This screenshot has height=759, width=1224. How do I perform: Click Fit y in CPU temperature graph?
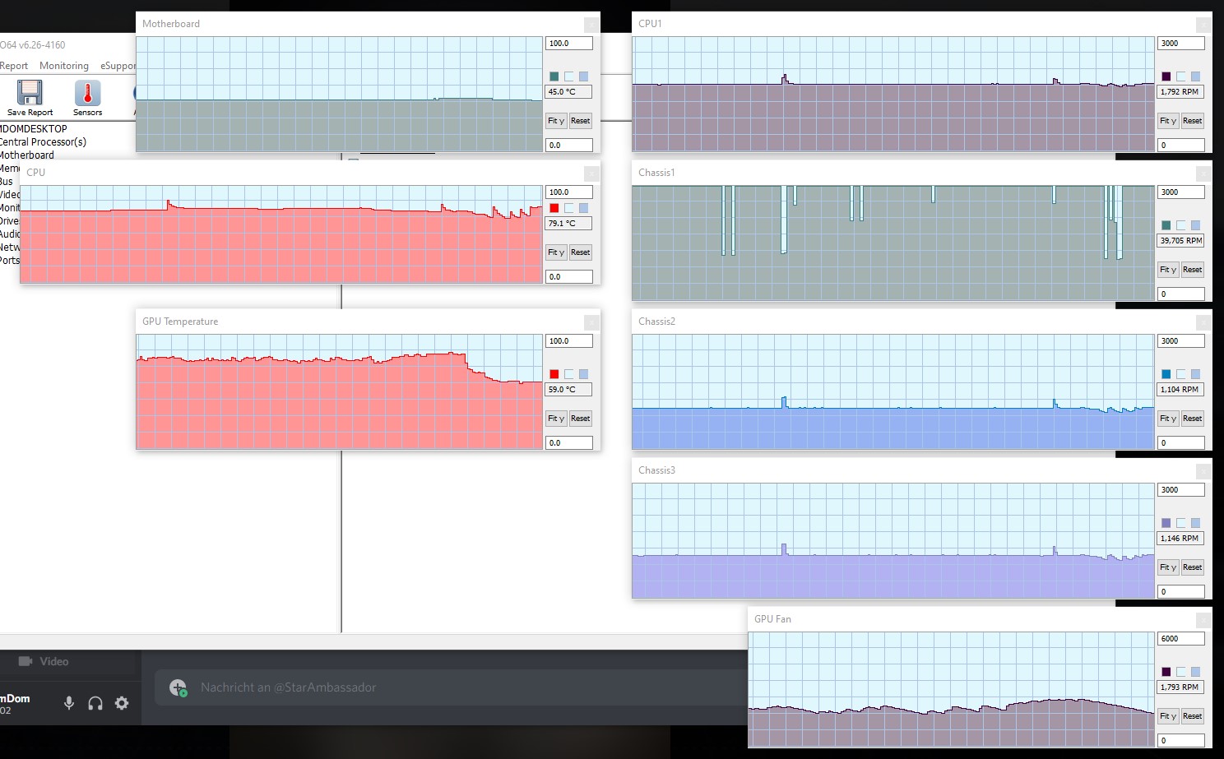coord(556,252)
